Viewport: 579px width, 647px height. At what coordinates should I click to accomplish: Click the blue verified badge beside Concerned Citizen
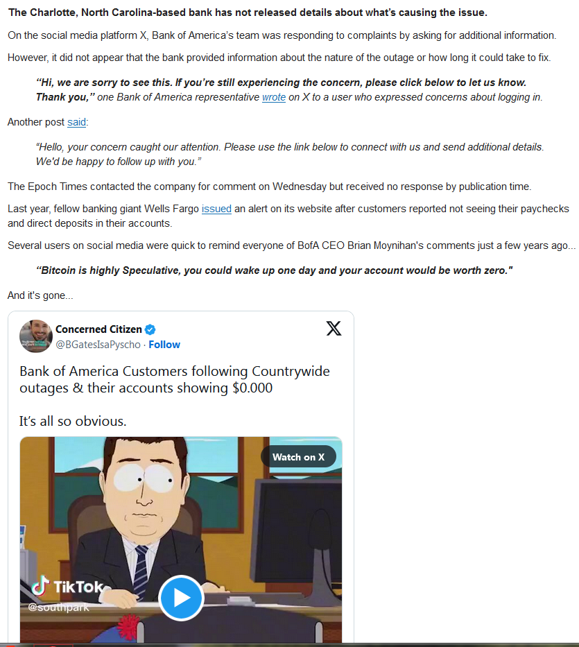(x=150, y=329)
